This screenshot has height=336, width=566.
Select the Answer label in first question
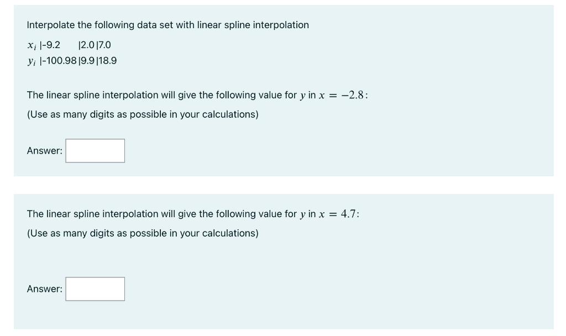(44, 150)
